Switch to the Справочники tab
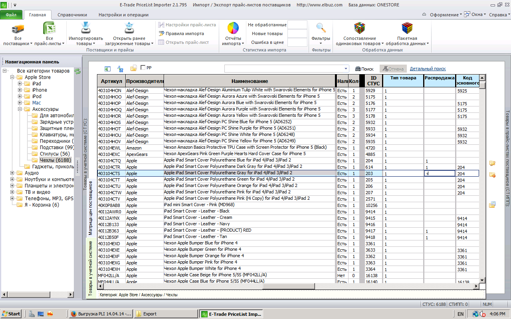The height and width of the screenshot is (319, 511). [72, 15]
